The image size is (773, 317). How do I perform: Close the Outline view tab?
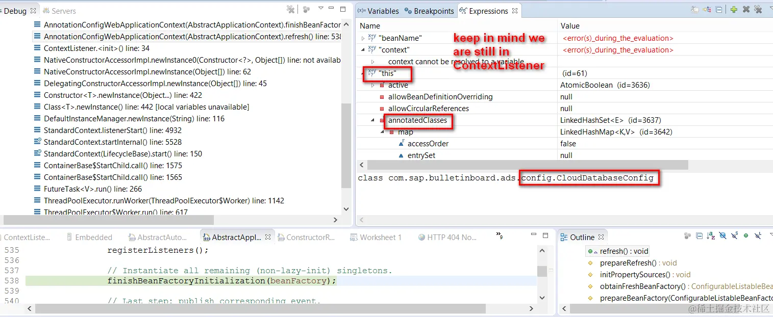pyautogui.click(x=601, y=237)
